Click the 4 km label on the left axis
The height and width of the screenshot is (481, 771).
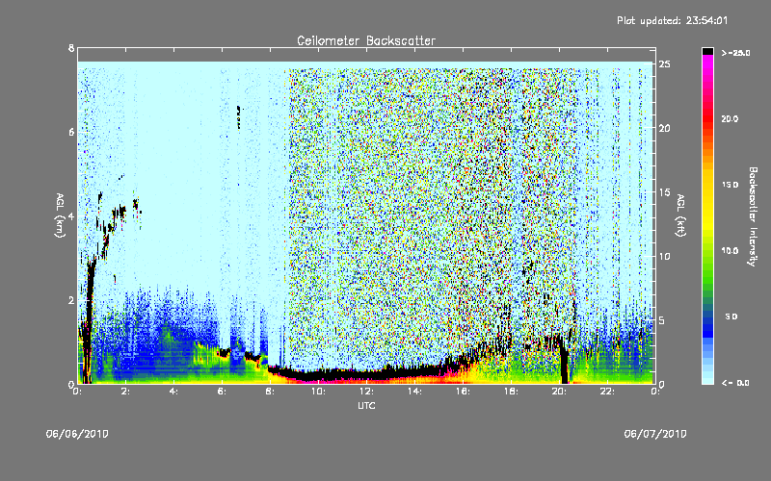coord(71,215)
